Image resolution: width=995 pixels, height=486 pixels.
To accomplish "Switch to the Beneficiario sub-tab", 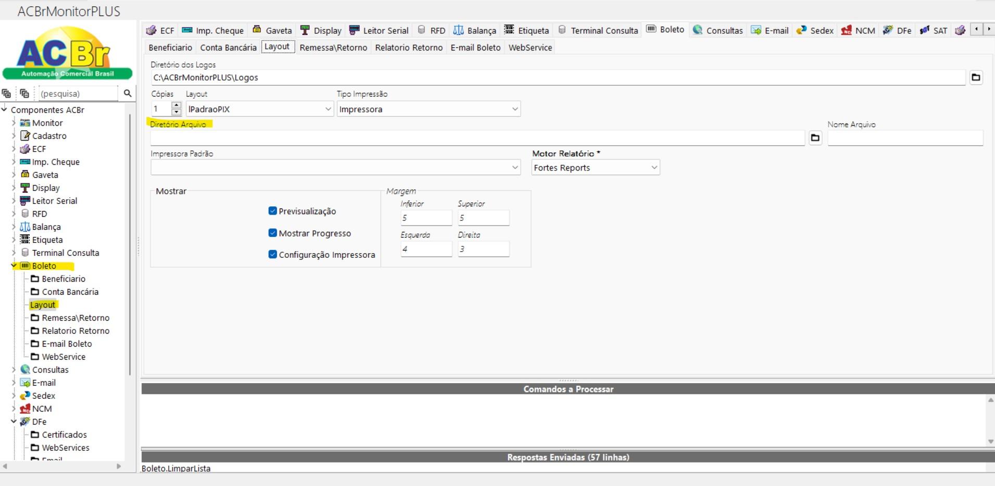I will [170, 47].
